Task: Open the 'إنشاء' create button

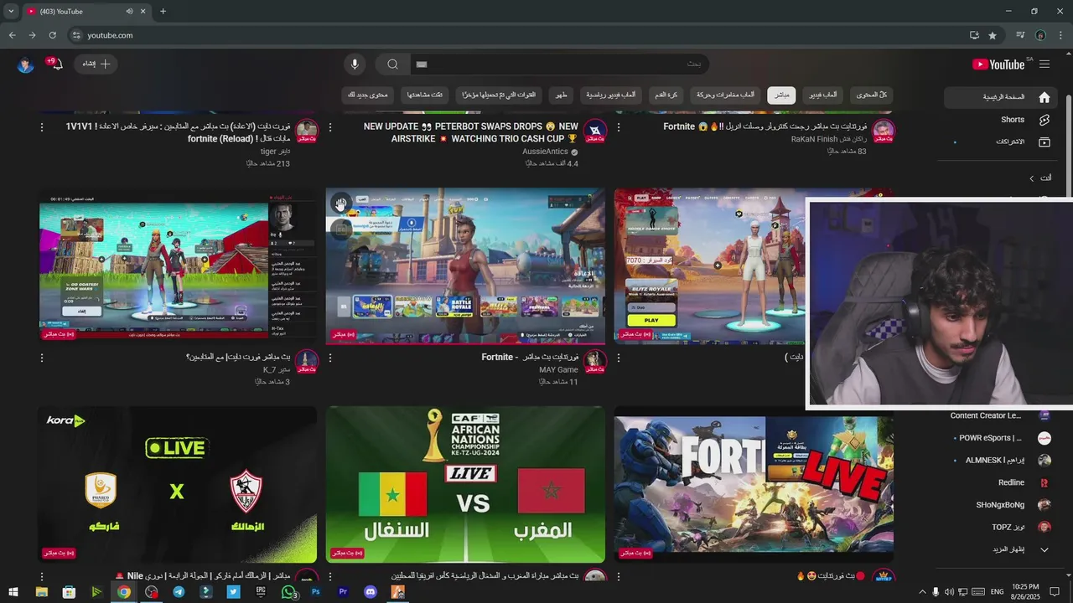Action: (x=96, y=64)
